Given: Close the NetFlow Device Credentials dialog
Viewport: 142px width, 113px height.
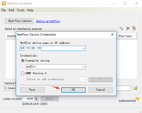Looking at the screenshot, I should (x=112, y=35).
